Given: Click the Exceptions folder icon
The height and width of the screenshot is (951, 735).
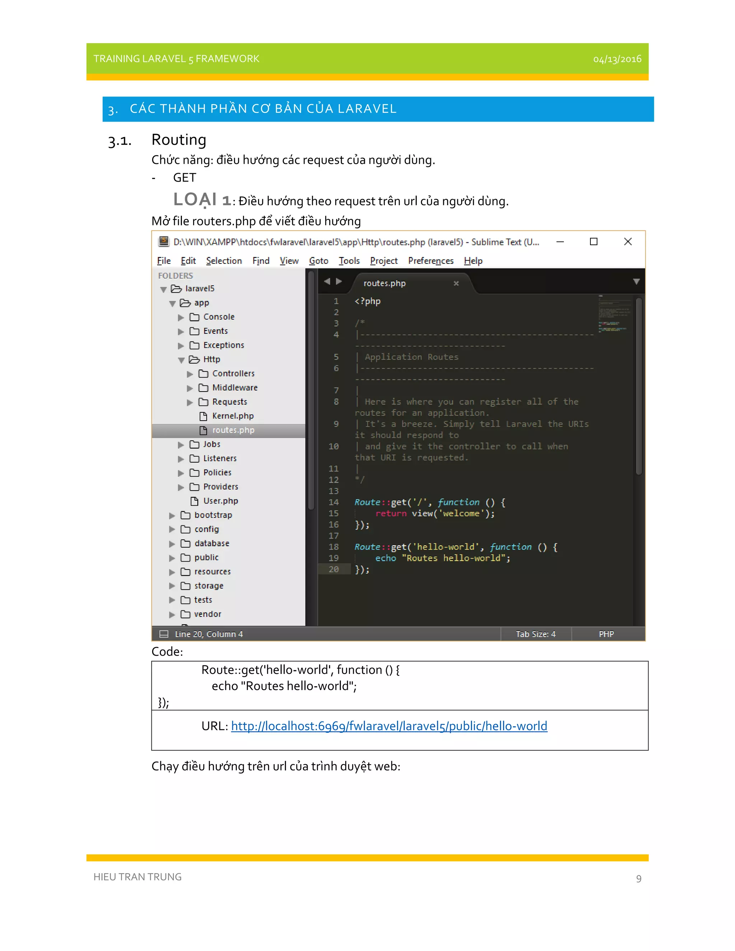Looking at the screenshot, I should 195,345.
